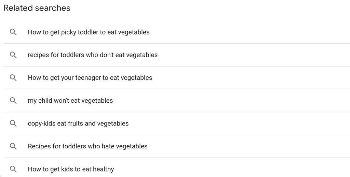
Task: Open 'recipes for toddlers who don't eat vegetables'
Action: (x=93, y=55)
